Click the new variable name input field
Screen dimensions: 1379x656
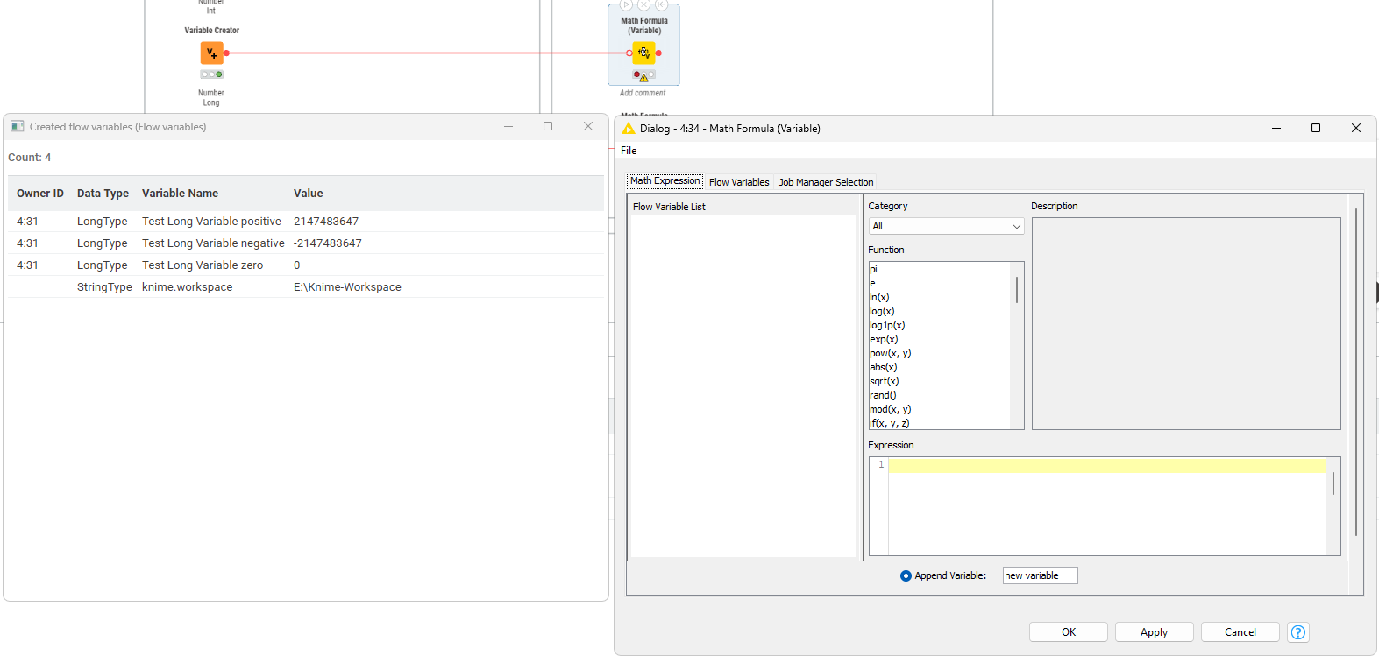(x=1040, y=575)
